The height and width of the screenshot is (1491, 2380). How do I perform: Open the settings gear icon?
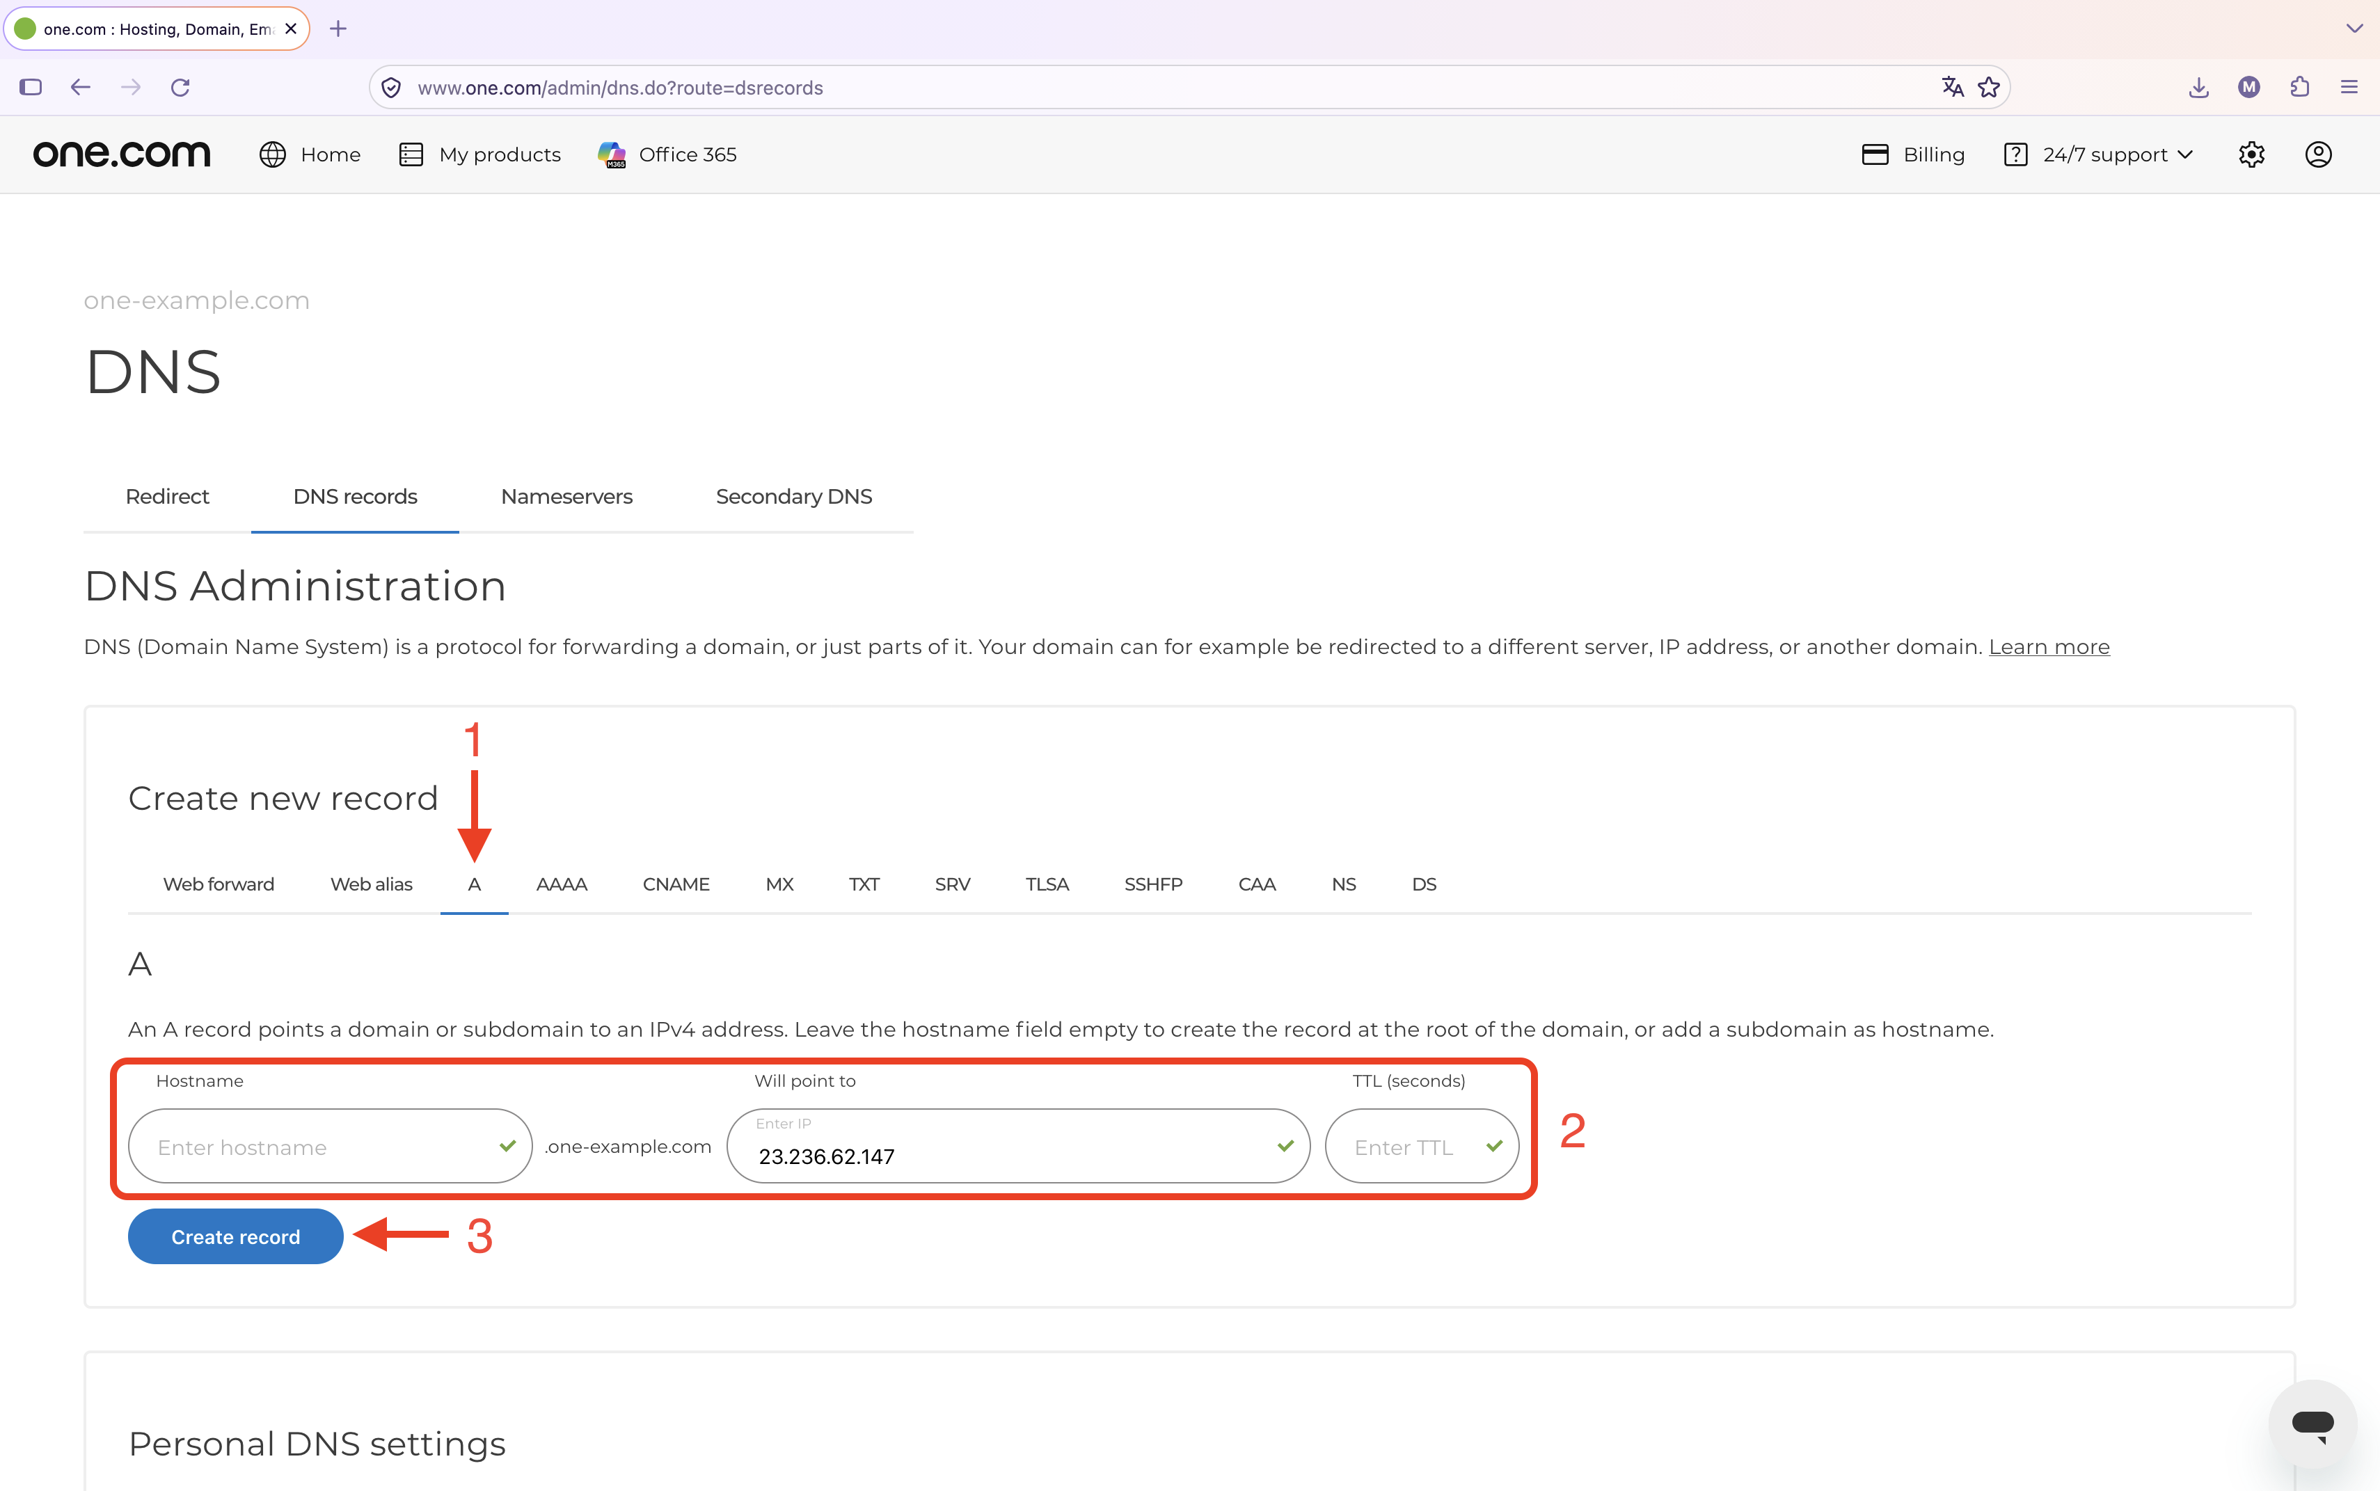[2252, 154]
